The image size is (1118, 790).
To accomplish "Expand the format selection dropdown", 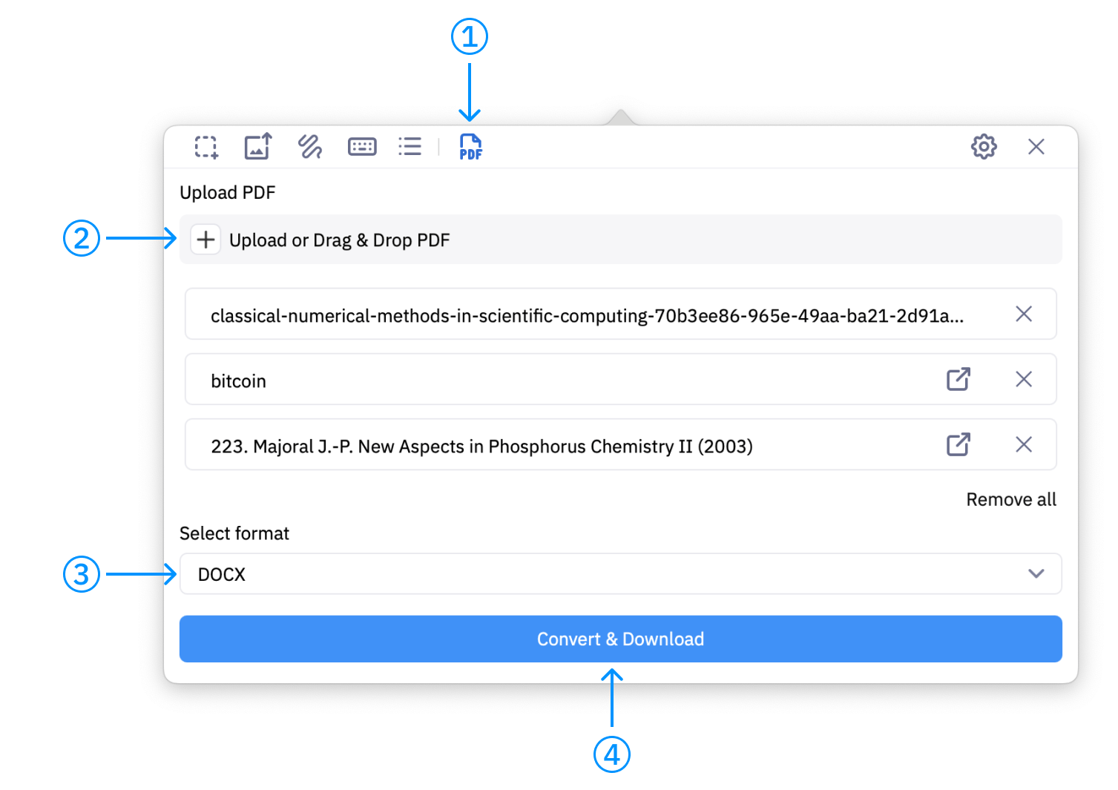I will pos(620,573).
